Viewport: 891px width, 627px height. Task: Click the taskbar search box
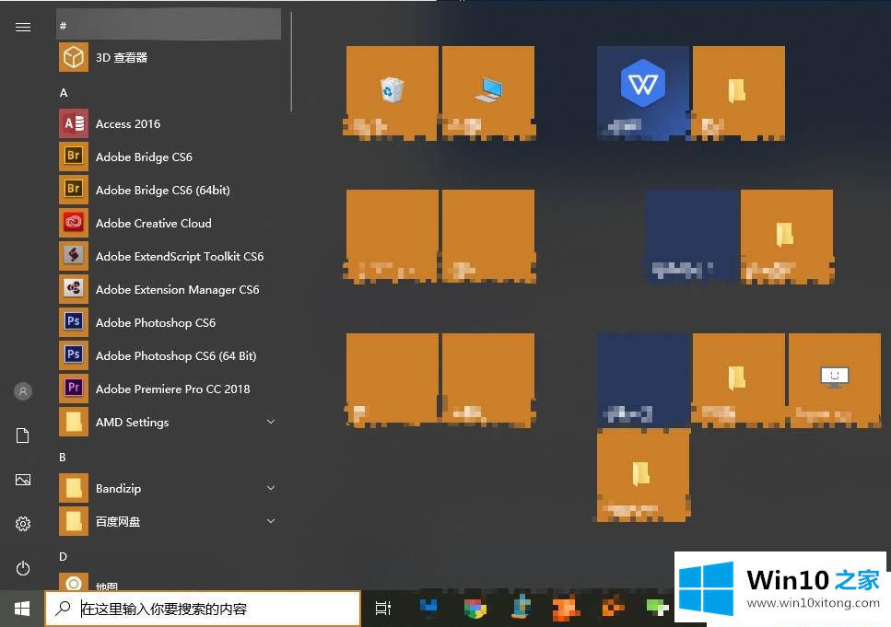(203, 609)
